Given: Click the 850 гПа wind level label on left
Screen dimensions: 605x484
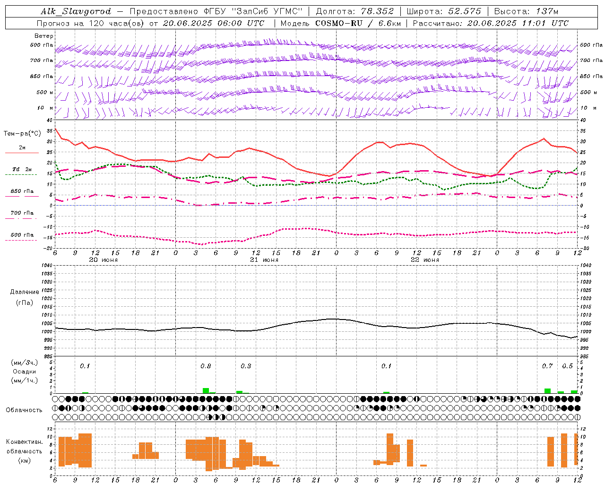Looking at the screenshot, I should click(42, 76).
